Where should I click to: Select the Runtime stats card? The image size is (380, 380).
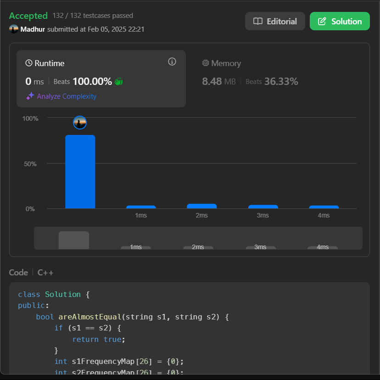(101, 78)
